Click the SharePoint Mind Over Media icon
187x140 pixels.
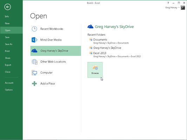click(34, 40)
